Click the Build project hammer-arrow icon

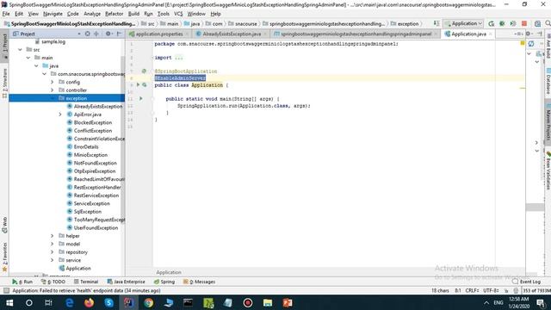[436, 23]
